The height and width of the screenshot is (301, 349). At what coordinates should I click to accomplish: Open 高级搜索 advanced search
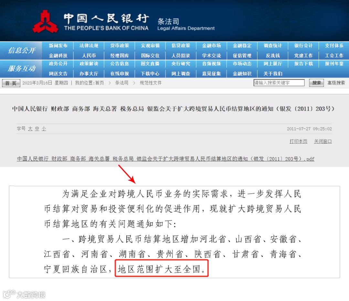pos(336,83)
